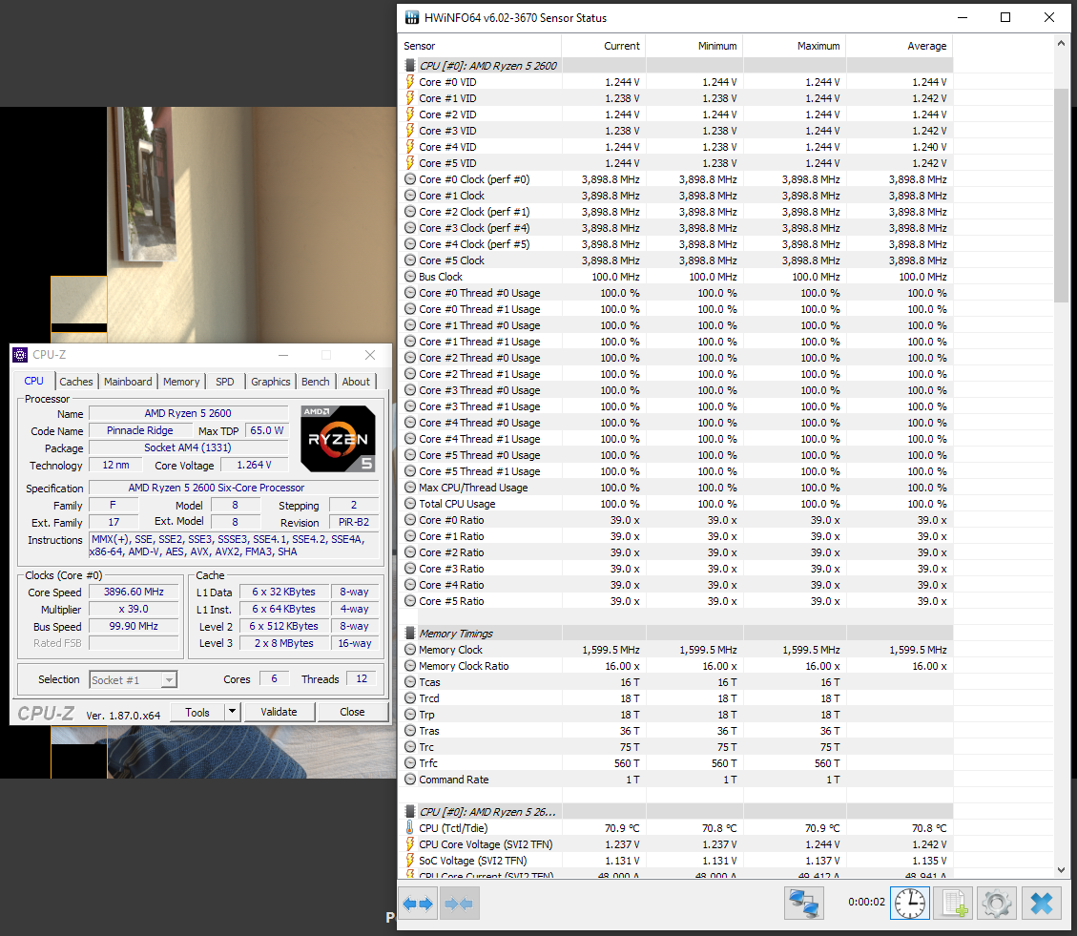This screenshot has width=1077, height=936.
Task: Start logging with the sheet plus icon
Action: coord(954,903)
